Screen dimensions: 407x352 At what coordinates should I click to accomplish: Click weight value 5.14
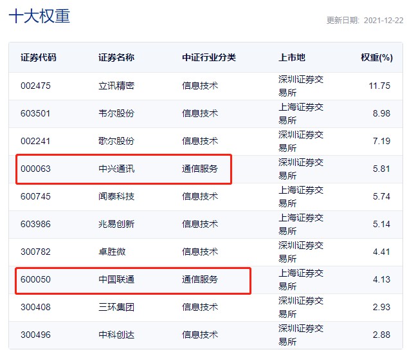381,224
